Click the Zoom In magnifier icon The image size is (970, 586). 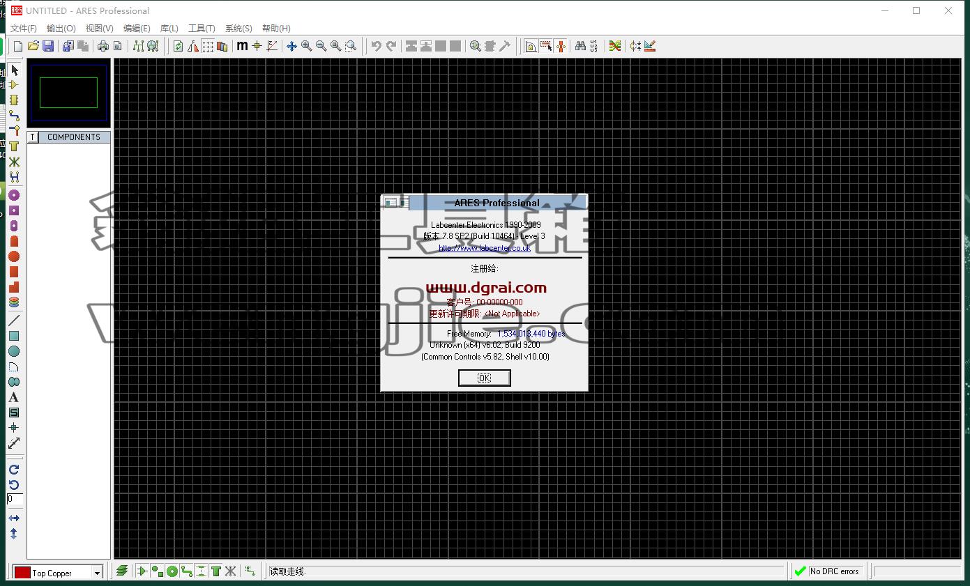click(307, 46)
